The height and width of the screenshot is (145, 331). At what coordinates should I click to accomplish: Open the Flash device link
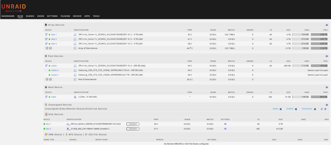[x=54, y=97]
